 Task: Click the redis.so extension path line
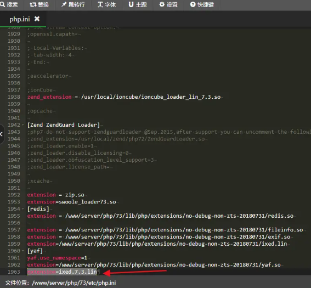tap(160, 216)
